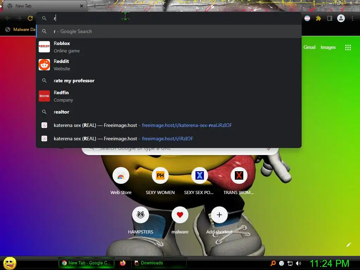Open the profile avatar icon
This screenshot has width=360, height=270.
pos(341,18)
